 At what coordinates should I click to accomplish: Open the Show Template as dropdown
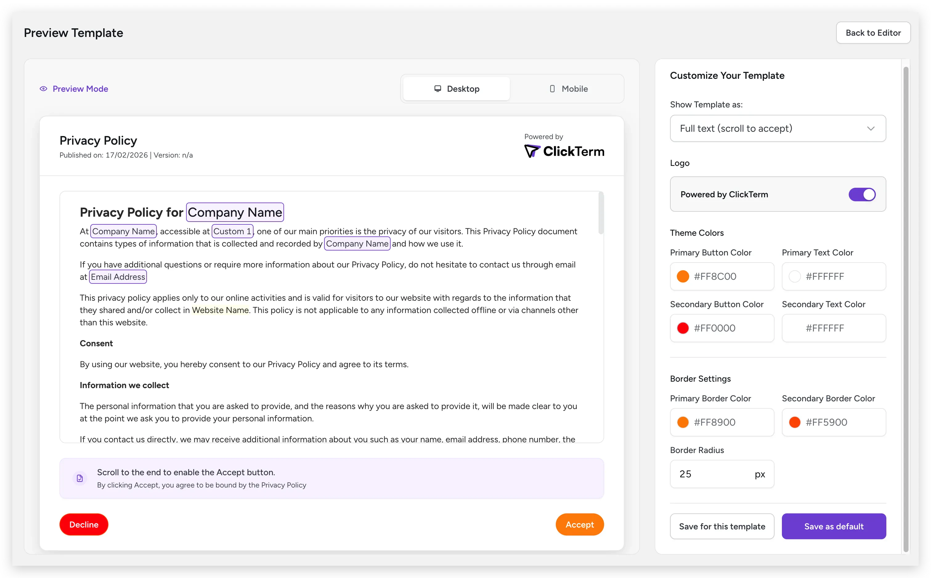click(778, 128)
